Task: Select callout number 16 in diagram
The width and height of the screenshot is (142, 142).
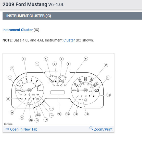Action: 59,114
